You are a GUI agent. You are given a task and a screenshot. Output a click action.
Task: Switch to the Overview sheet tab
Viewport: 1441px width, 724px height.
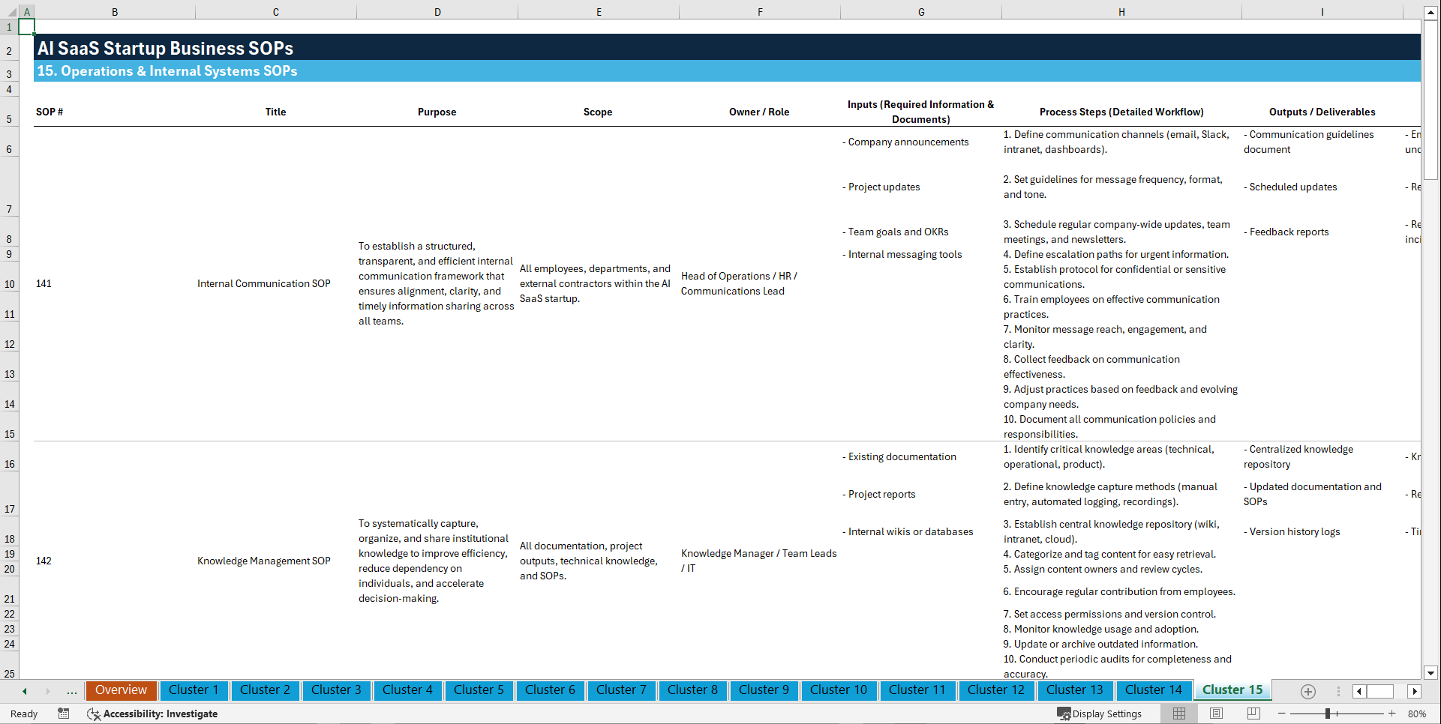pos(121,690)
